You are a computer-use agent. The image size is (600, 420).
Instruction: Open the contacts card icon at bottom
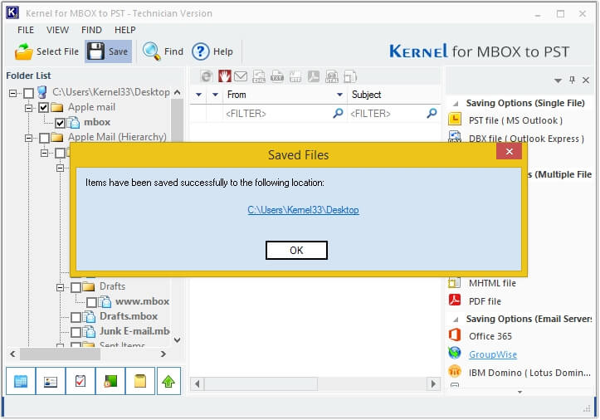tap(51, 381)
